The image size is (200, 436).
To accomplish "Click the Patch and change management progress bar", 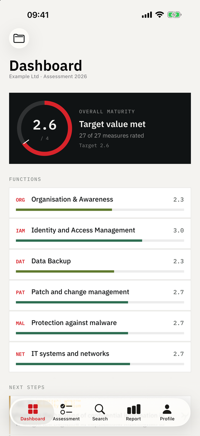I will [x=100, y=302].
